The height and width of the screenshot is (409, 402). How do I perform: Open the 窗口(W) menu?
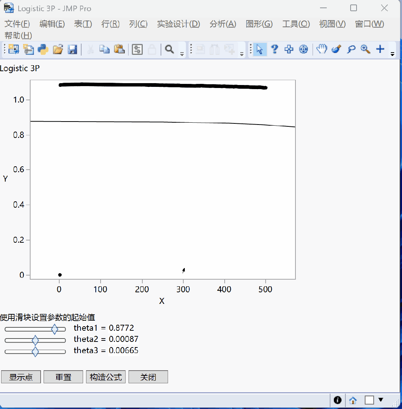tap(370, 24)
